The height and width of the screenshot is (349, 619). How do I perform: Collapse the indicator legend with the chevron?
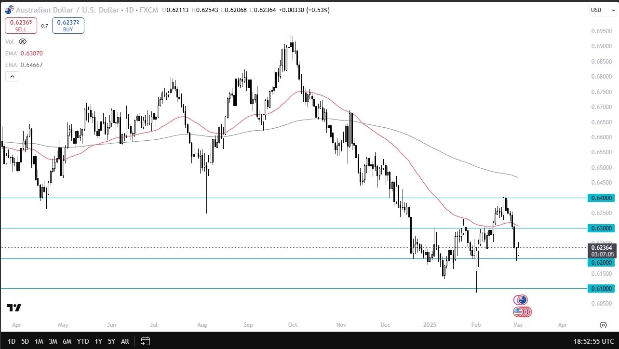click(x=12, y=76)
